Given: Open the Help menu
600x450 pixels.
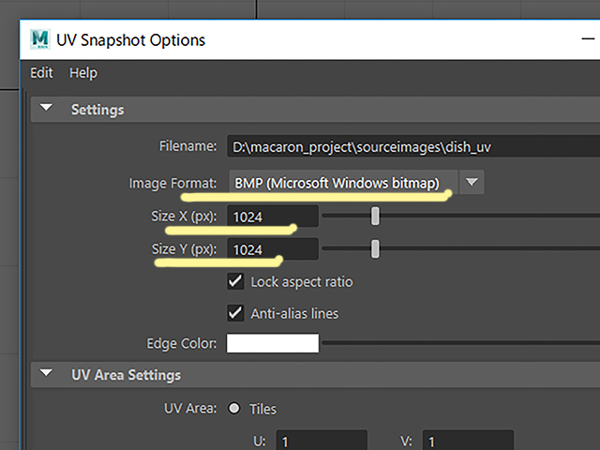Looking at the screenshot, I should coord(83,73).
